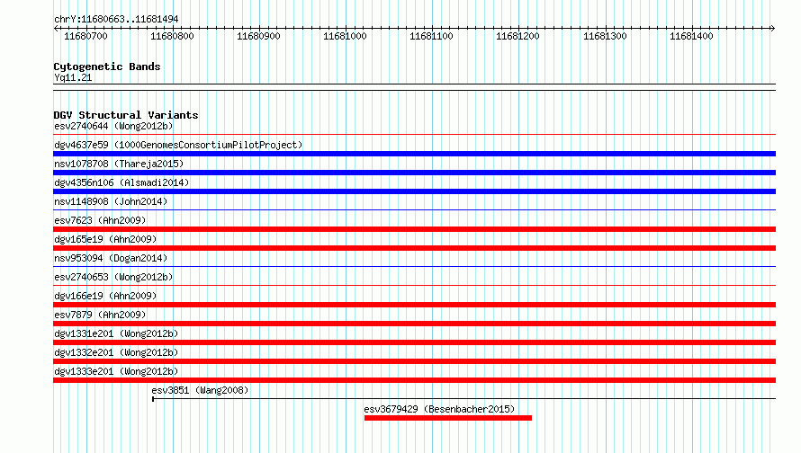Click the short red esv3679429 bar
Viewport: 801px width, 453px height.
coord(448,418)
